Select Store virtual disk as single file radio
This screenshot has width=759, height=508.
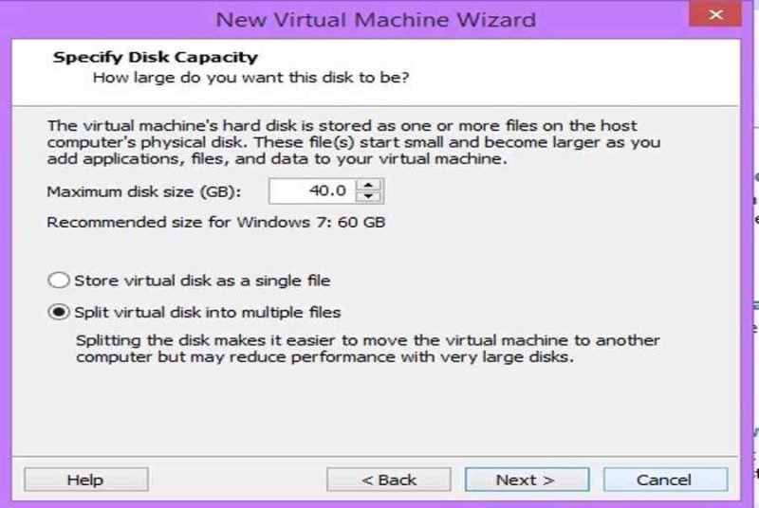click(x=59, y=281)
